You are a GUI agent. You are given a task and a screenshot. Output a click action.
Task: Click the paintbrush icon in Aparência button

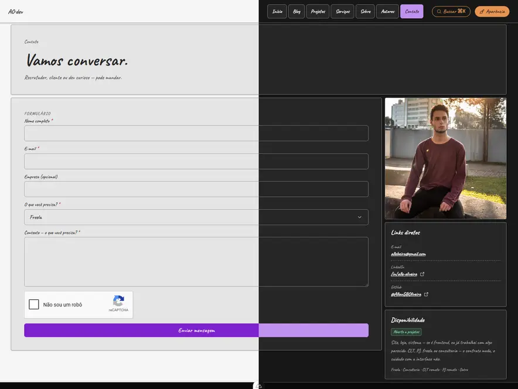click(x=482, y=12)
